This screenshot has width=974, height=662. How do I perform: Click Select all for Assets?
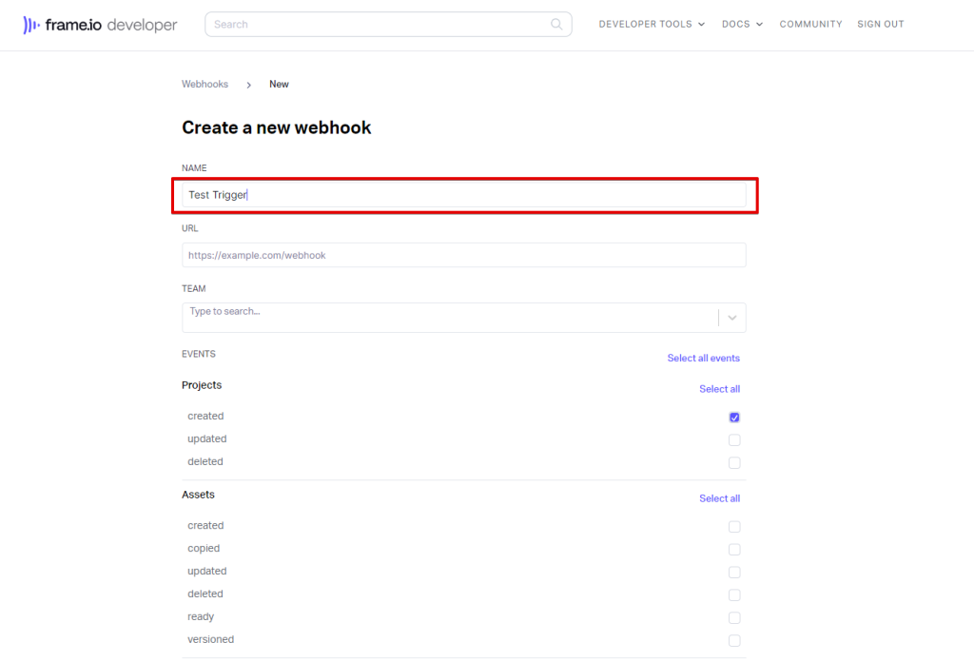[x=719, y=498]
